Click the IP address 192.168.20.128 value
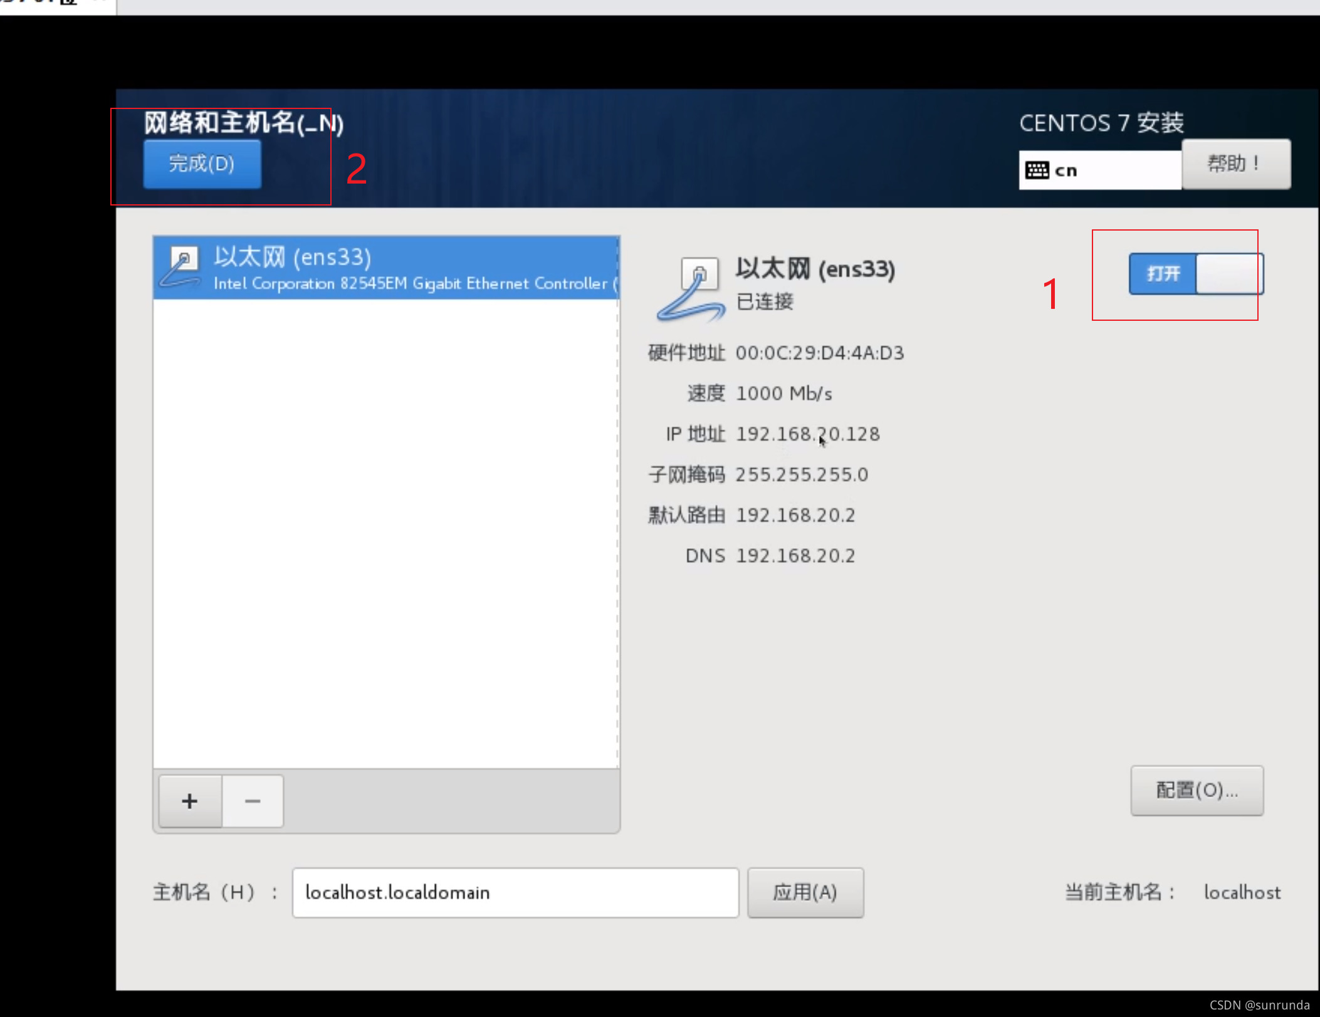Image resolution: width=1320 pixels, height=1017 pixels. (807, 434)
